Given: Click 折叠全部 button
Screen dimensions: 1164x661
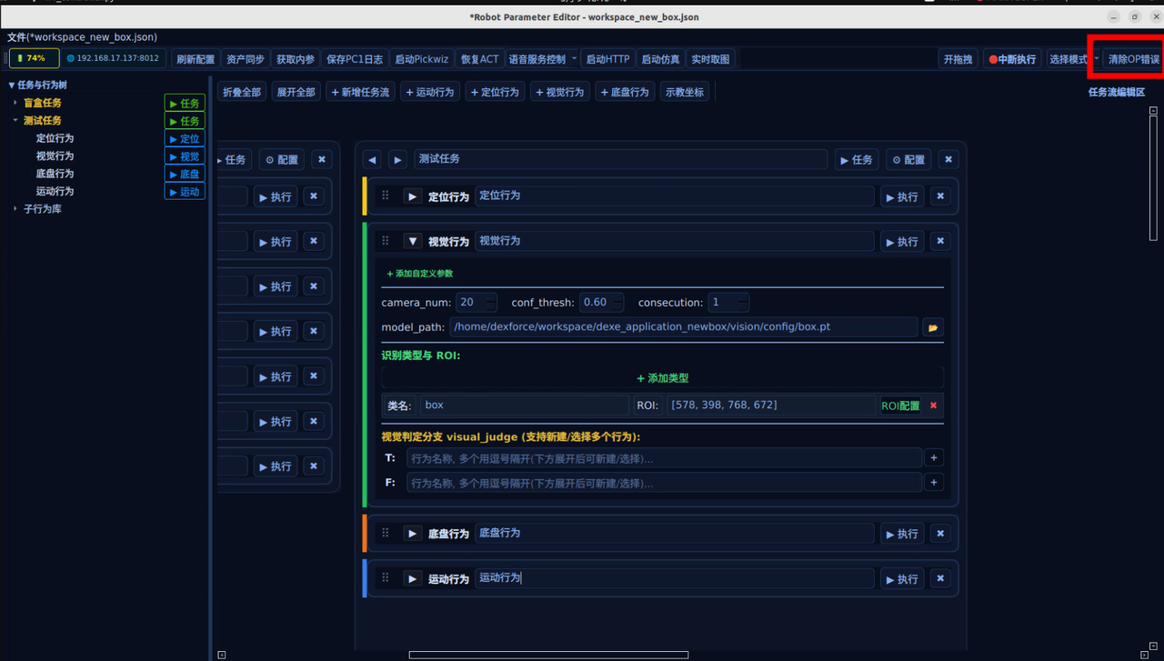Looking at the screenshot, I should (242, 92).
